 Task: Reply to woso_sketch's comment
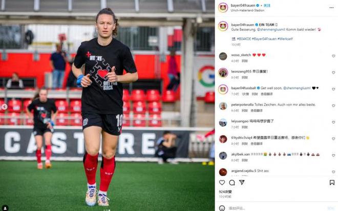coord(244,61)
